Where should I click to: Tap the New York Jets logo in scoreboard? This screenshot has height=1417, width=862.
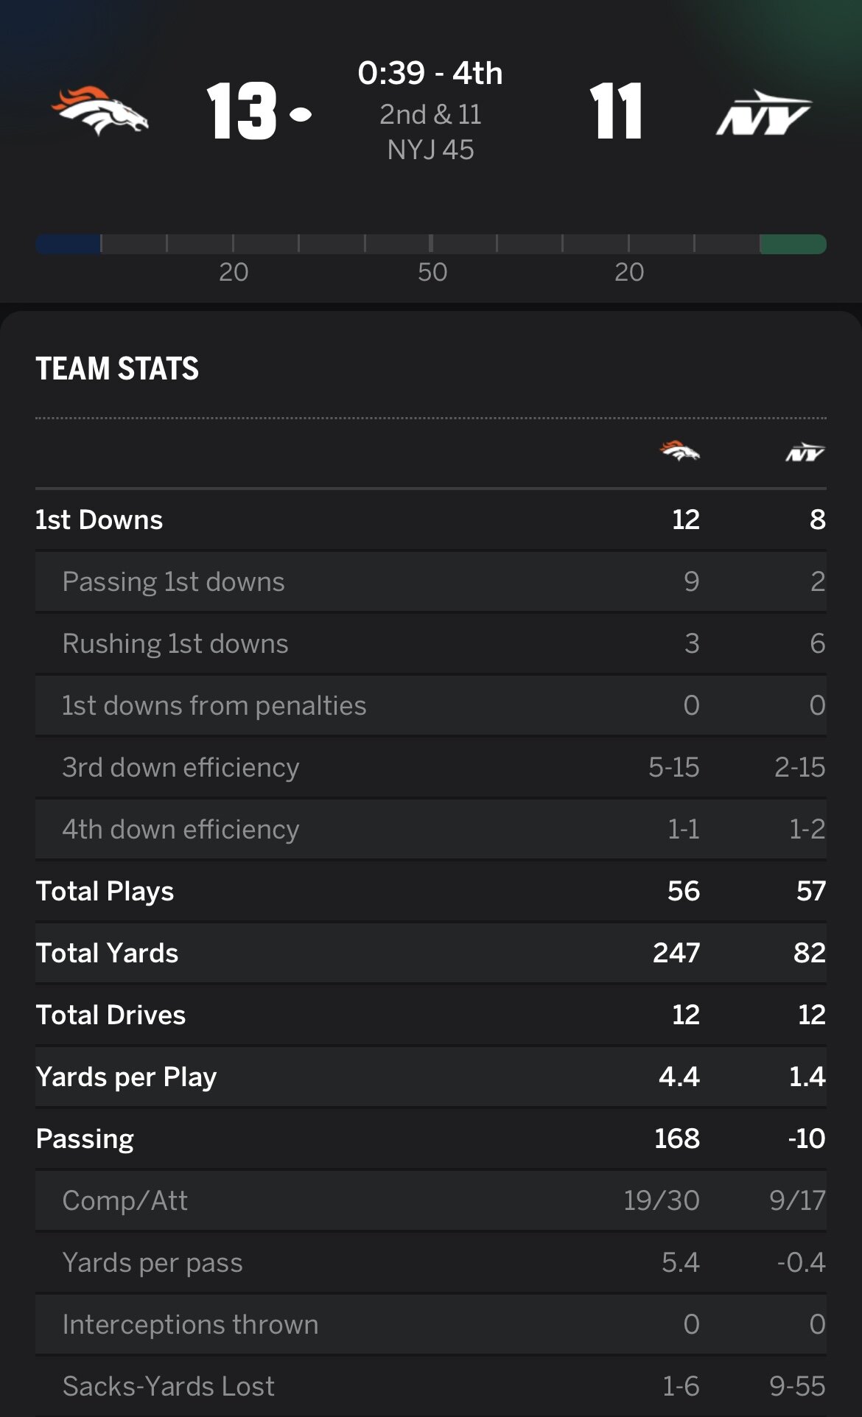click(x=763, y=113)
